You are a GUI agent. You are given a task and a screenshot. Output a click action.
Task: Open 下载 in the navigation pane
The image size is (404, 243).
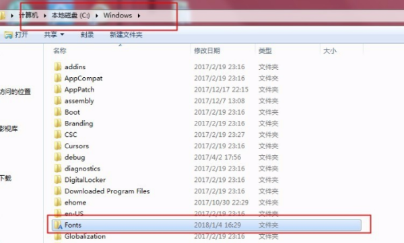(x=5, y=178)
